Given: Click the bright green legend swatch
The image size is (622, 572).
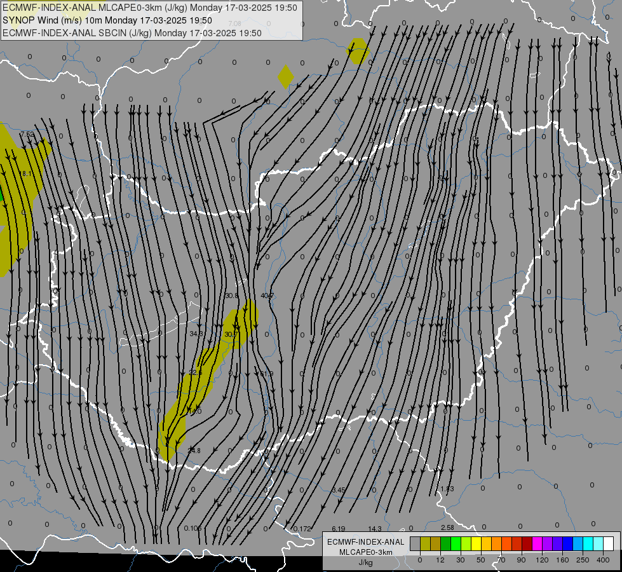Looking at the screenshot, I should [x=456, y=543].
